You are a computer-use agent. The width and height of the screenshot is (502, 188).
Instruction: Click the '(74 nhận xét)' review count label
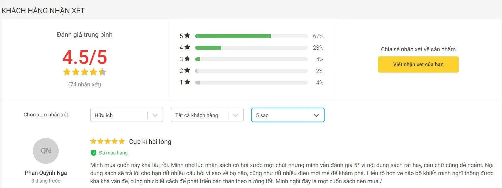84,84
